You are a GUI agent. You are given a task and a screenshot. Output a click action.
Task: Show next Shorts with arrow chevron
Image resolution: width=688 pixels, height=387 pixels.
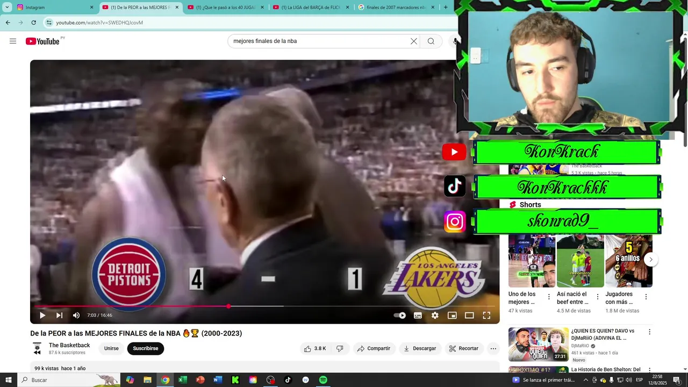point(651,260)
